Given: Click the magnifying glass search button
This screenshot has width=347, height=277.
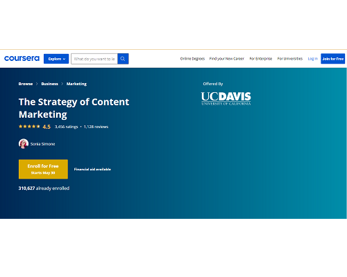Looking at the screenshot, I should click(x=123, y=59).
